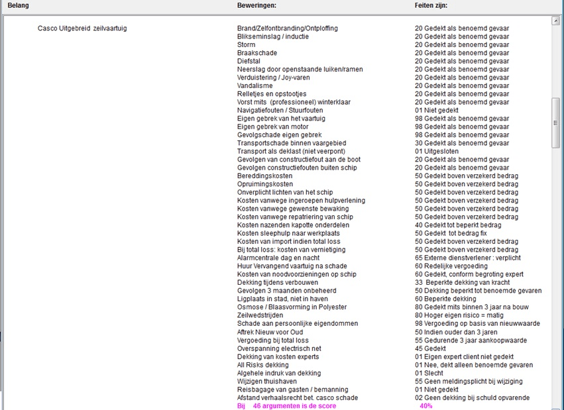Click 'Eigen gebrek van het vaartuig'
Image resolution: width=564 pixels, height=410 pixels.
point(281,119)
